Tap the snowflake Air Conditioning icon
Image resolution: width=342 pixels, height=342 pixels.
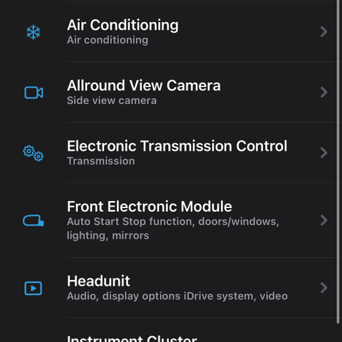33,32
